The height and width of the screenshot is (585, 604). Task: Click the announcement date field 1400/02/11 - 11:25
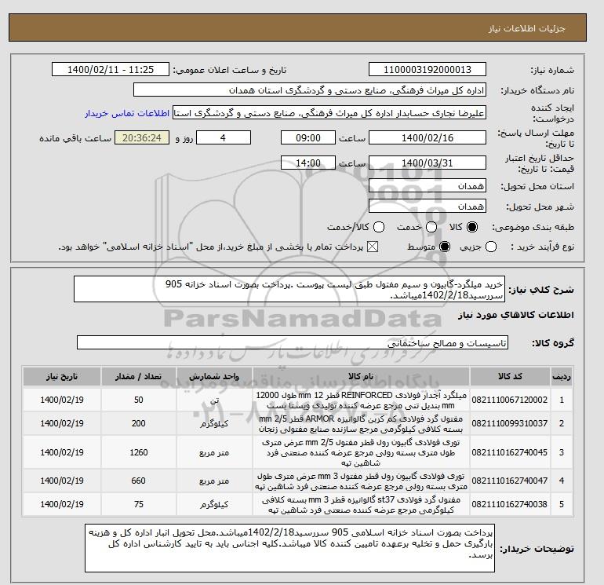(110, 69)
